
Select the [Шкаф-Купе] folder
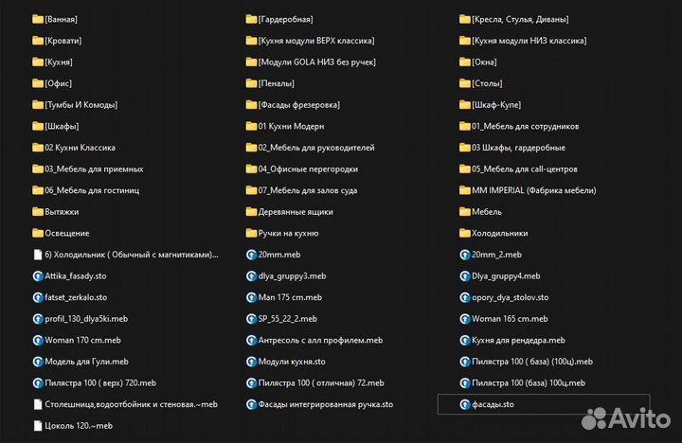coord(495,105)
